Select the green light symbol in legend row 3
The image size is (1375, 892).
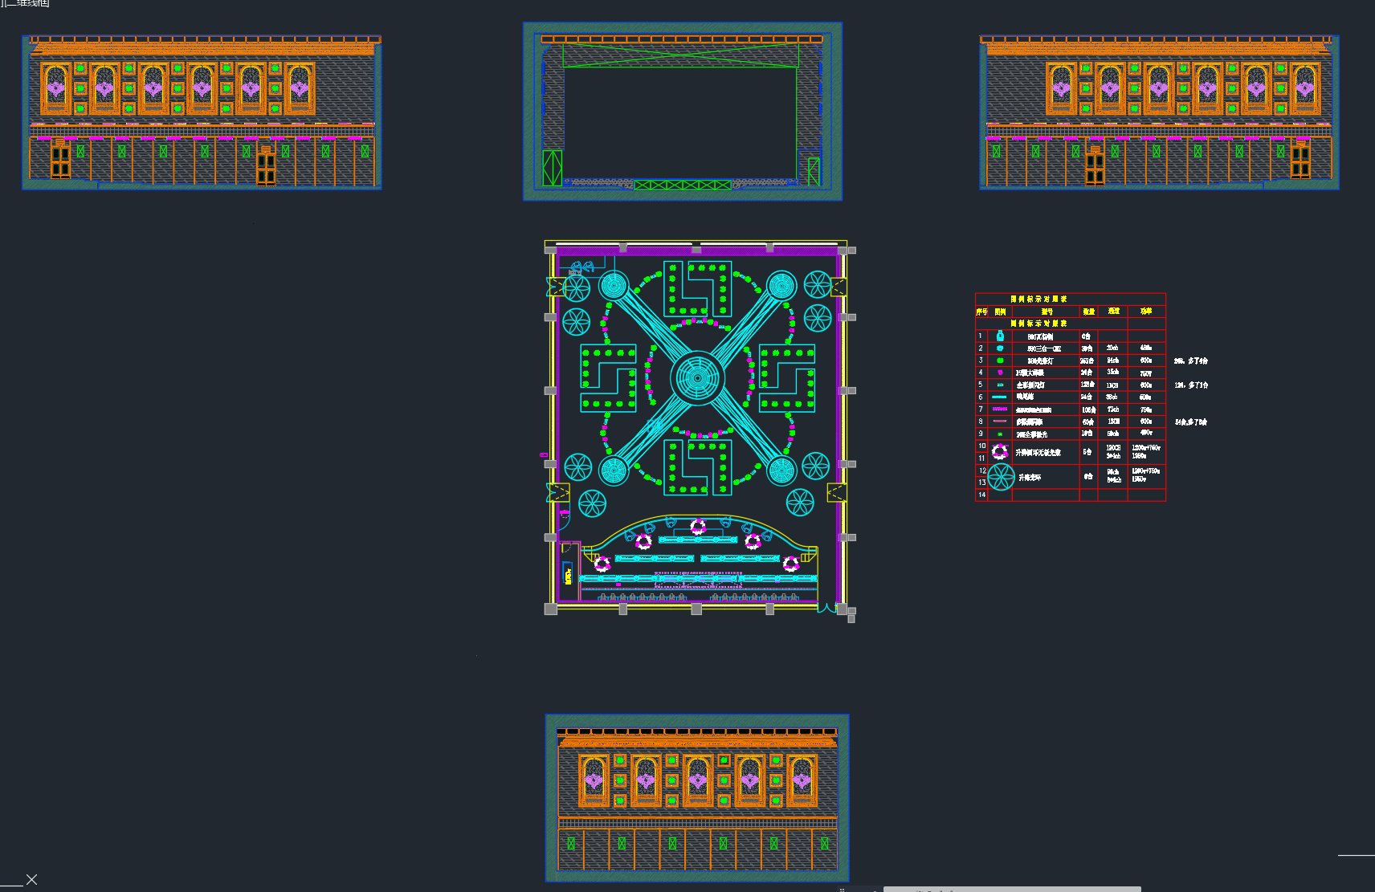click(1000, 360)
